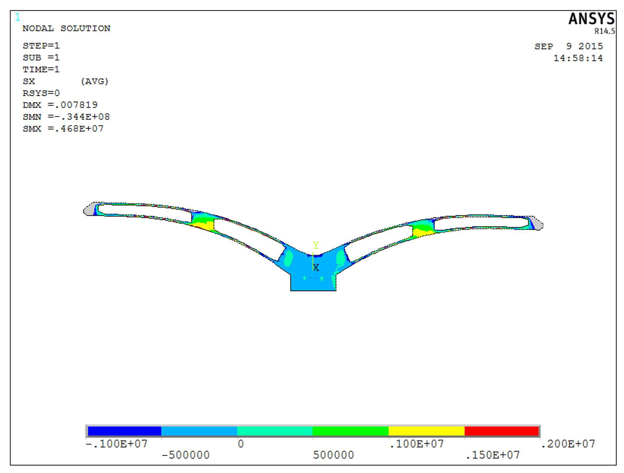Select the green legend band
624x473 pixels.
[350, 431]
